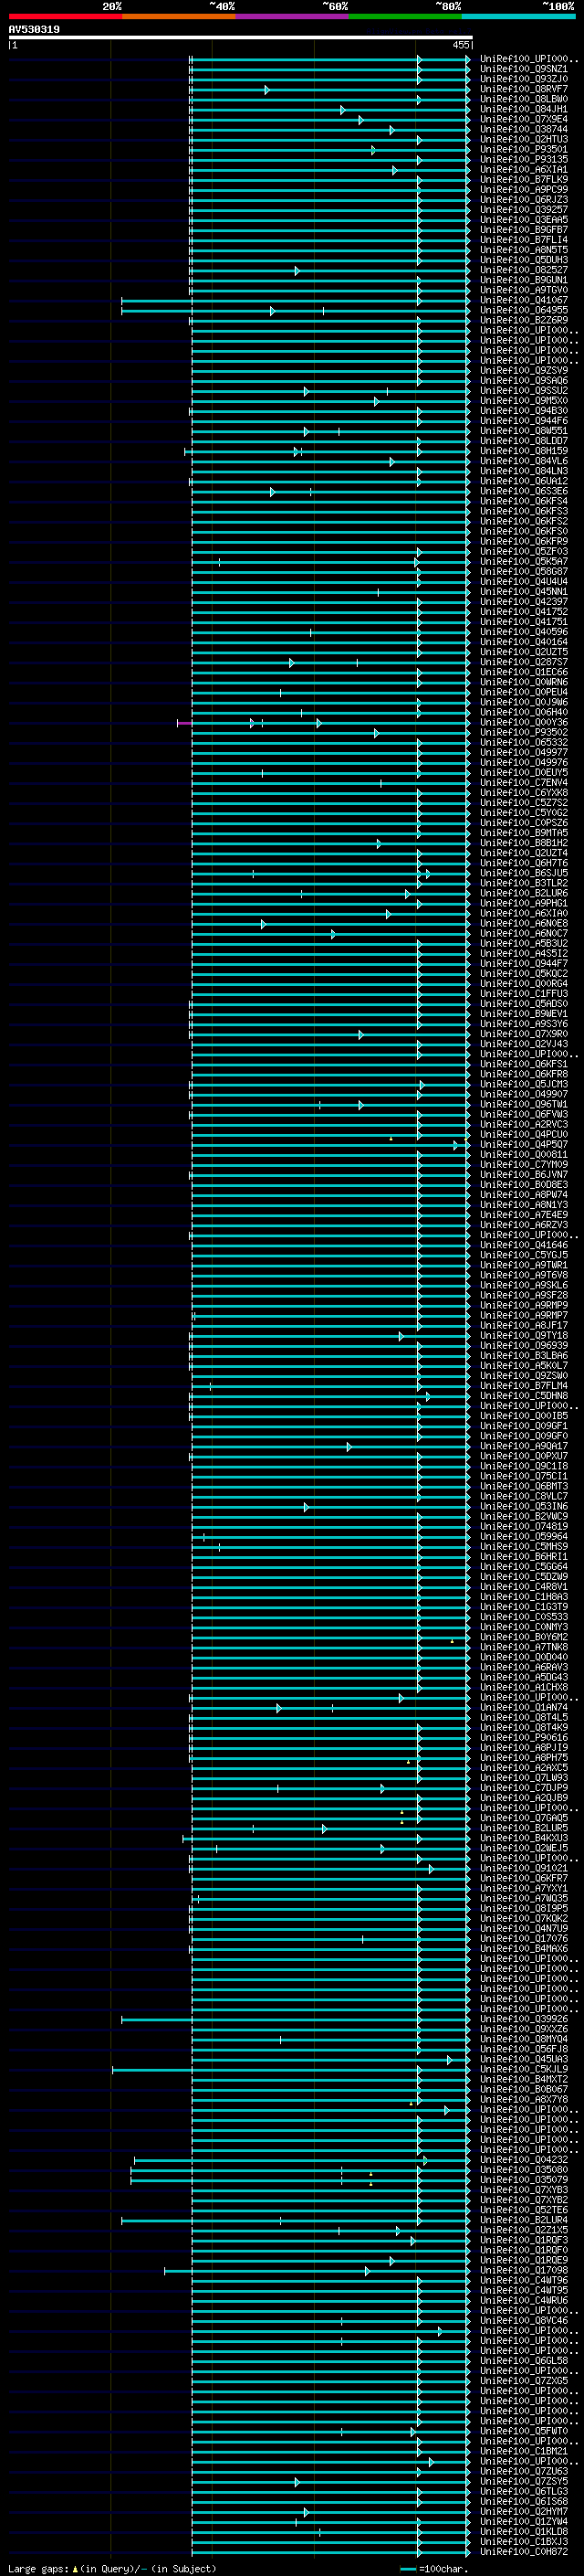
Task: Click the UniRef100_B7FLK9 label
Action: (523, 180)
